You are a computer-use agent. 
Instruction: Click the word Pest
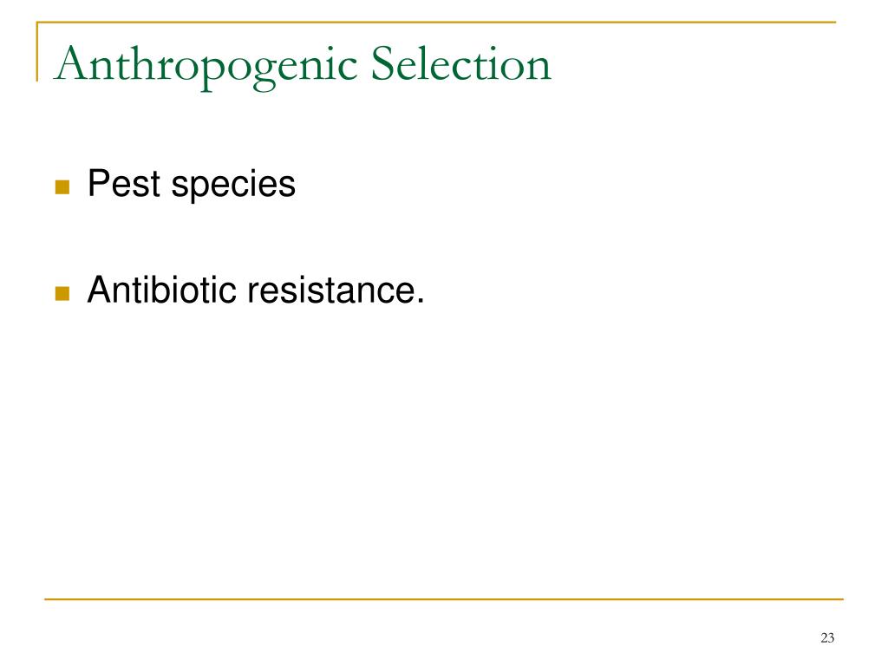point(124,183)
